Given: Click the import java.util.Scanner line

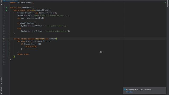Looking at the screenshot, I should pos(22,3).
